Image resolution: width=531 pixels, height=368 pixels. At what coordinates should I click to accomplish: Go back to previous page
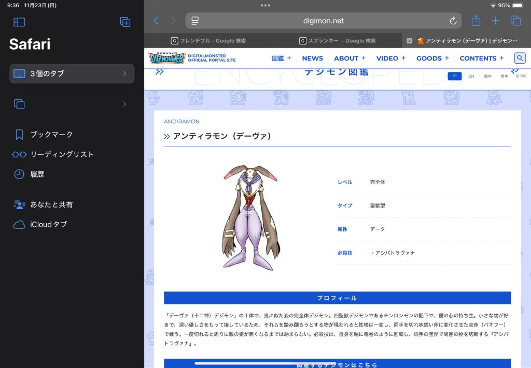156,21
